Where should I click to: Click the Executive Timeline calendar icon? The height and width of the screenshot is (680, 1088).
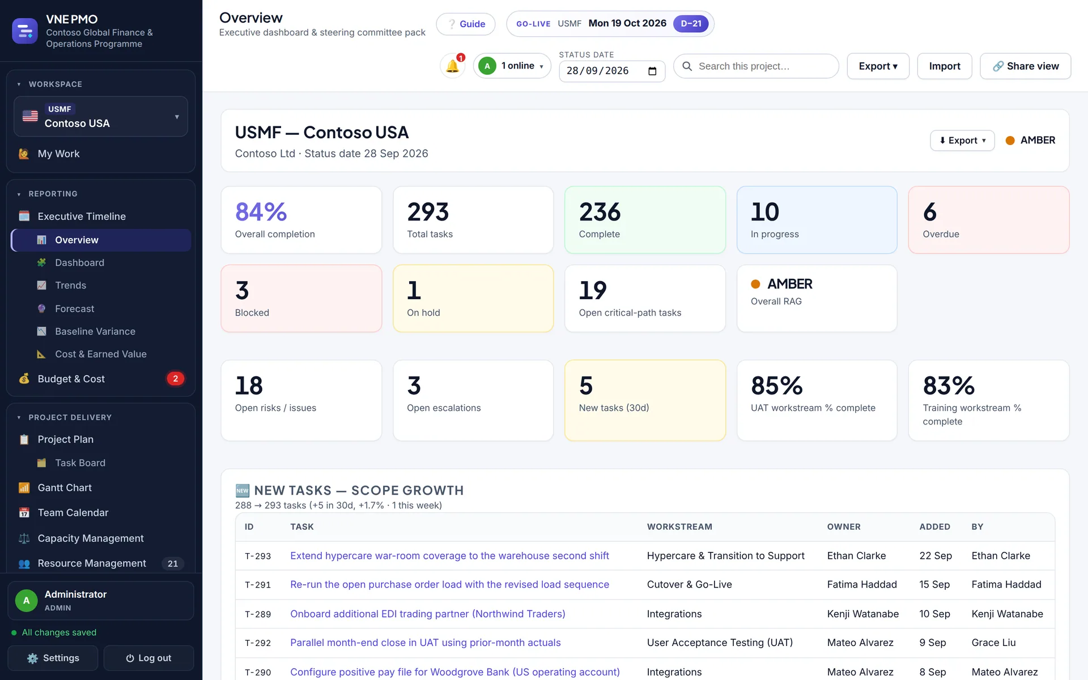24,216
